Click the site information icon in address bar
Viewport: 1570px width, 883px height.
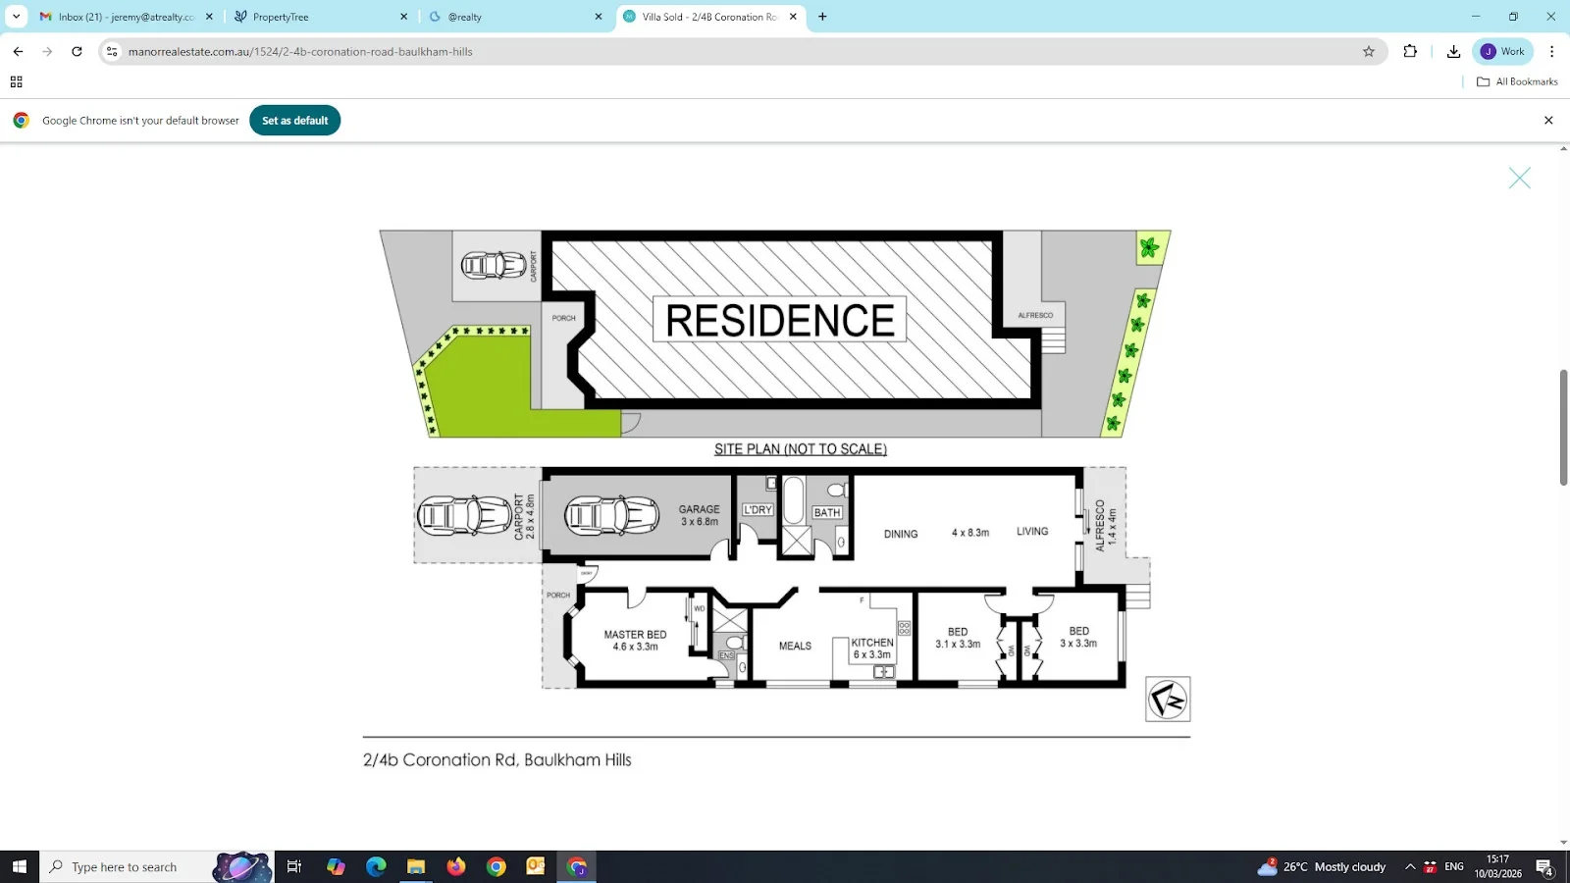click(x=112, y=51)
